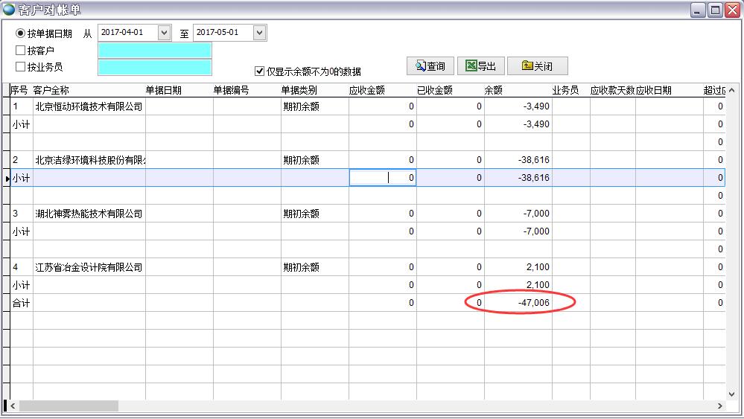Enable the 按业务员 checkbox
The width and height of the screenshot is (744, 419).
point(20,67)
